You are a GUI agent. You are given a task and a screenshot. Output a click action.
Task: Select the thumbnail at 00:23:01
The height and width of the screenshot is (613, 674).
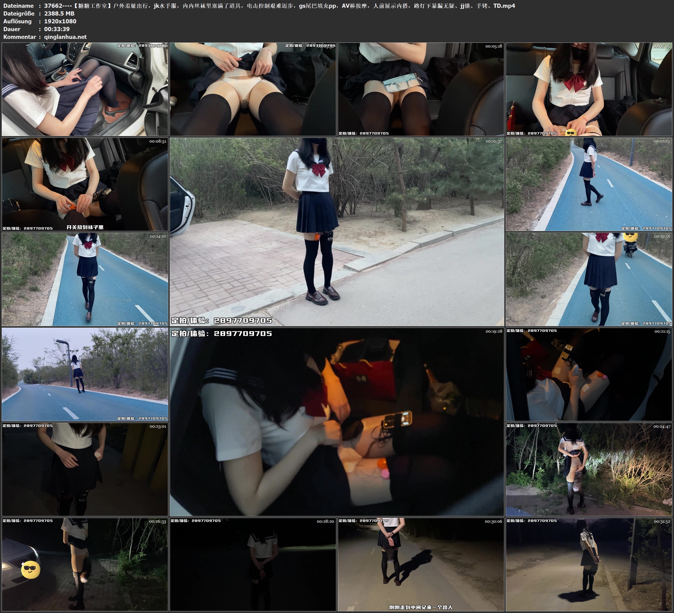tap(85, 469)
